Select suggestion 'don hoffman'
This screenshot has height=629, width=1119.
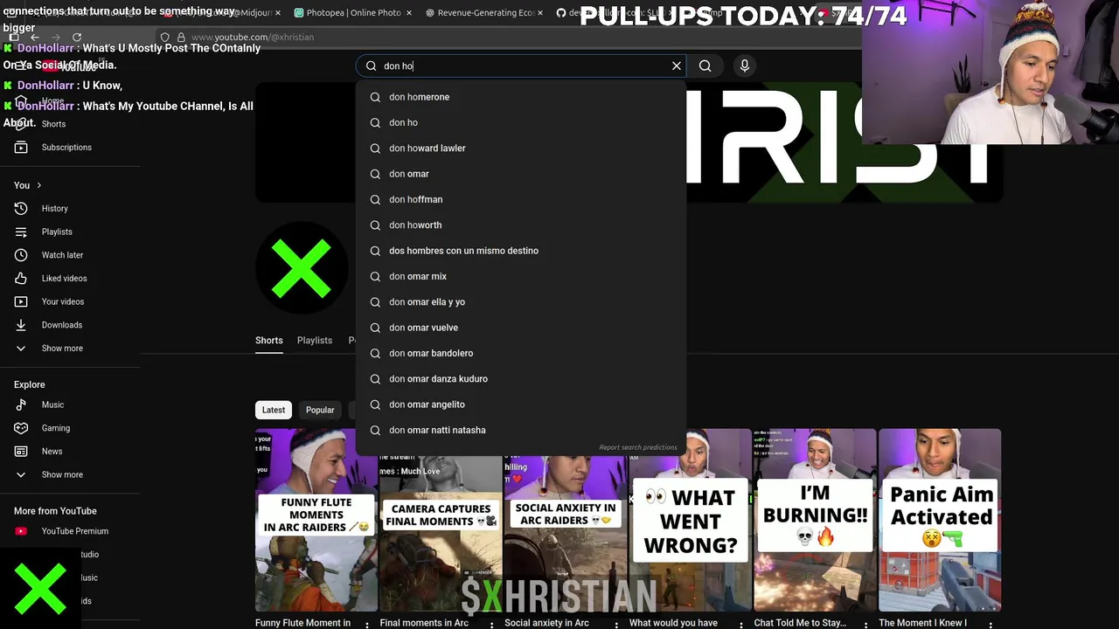click(x=521, y=199)
